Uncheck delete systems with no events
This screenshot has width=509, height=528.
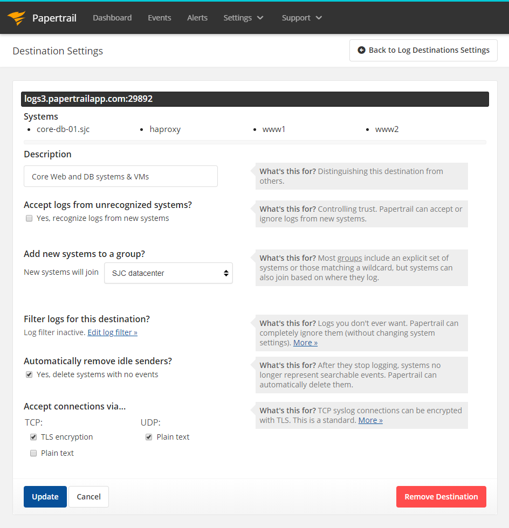(29, 375)
